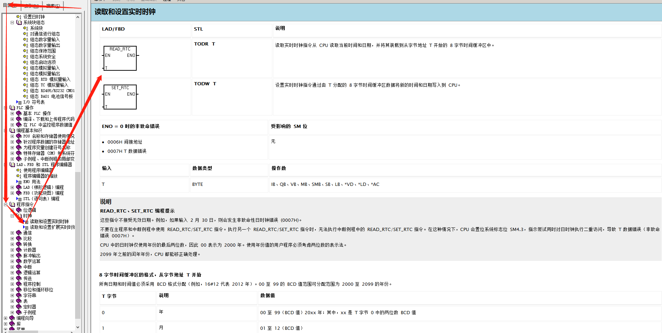Select the 系统块组态 book icon
Viewport: 662px width, 333px height.
pyautogui.click(x=19, y=22)
